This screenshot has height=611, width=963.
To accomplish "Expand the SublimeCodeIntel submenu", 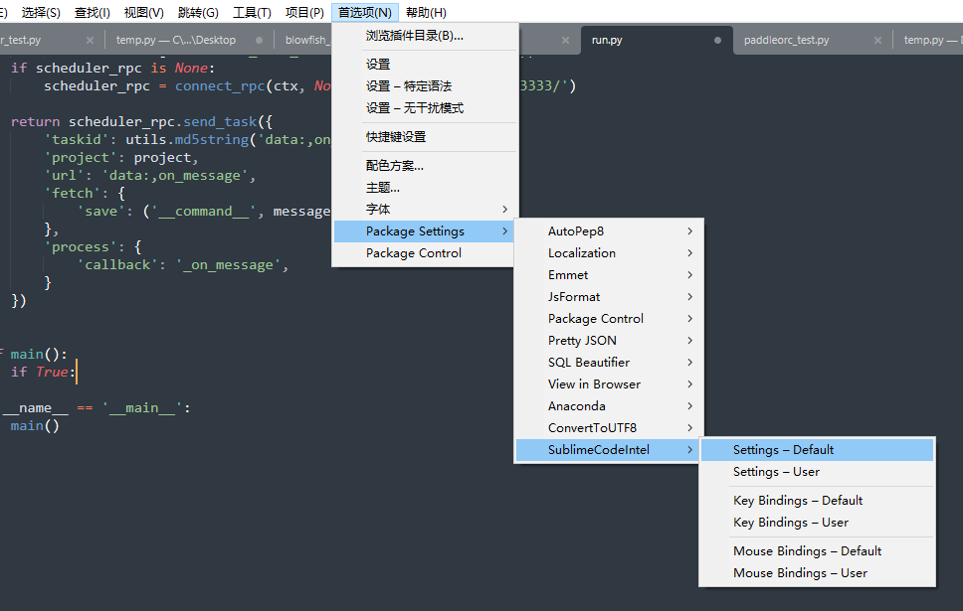I will 609,450.
